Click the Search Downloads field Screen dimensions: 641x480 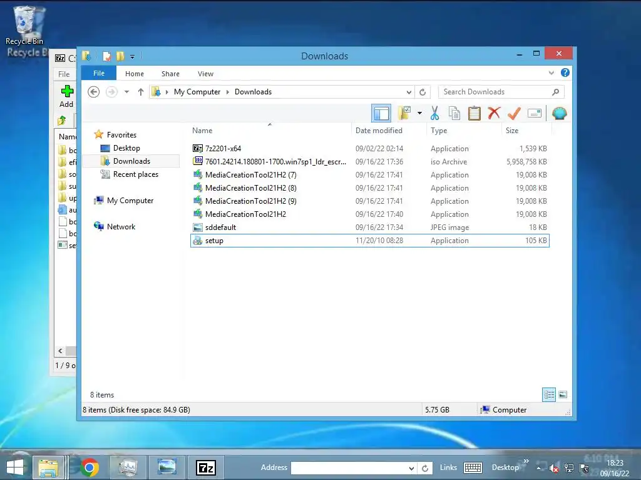click(501, 92)
